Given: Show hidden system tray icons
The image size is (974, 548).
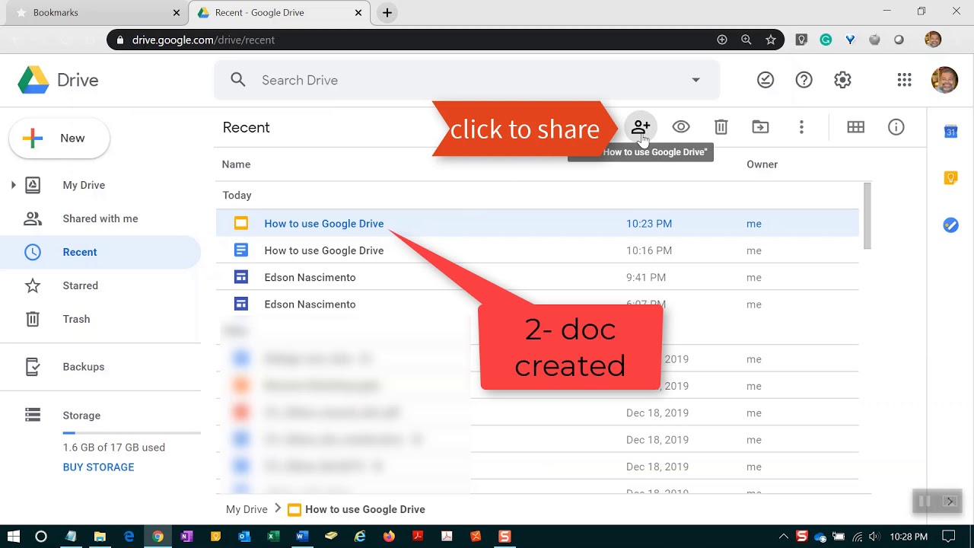Looking at the screenshot, I should point(783,537).
